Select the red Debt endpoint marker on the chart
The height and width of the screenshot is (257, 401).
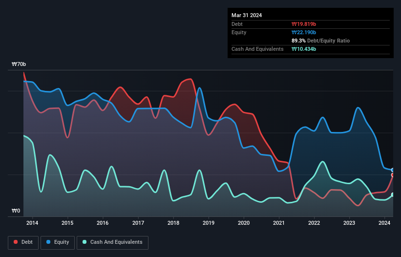393,175
